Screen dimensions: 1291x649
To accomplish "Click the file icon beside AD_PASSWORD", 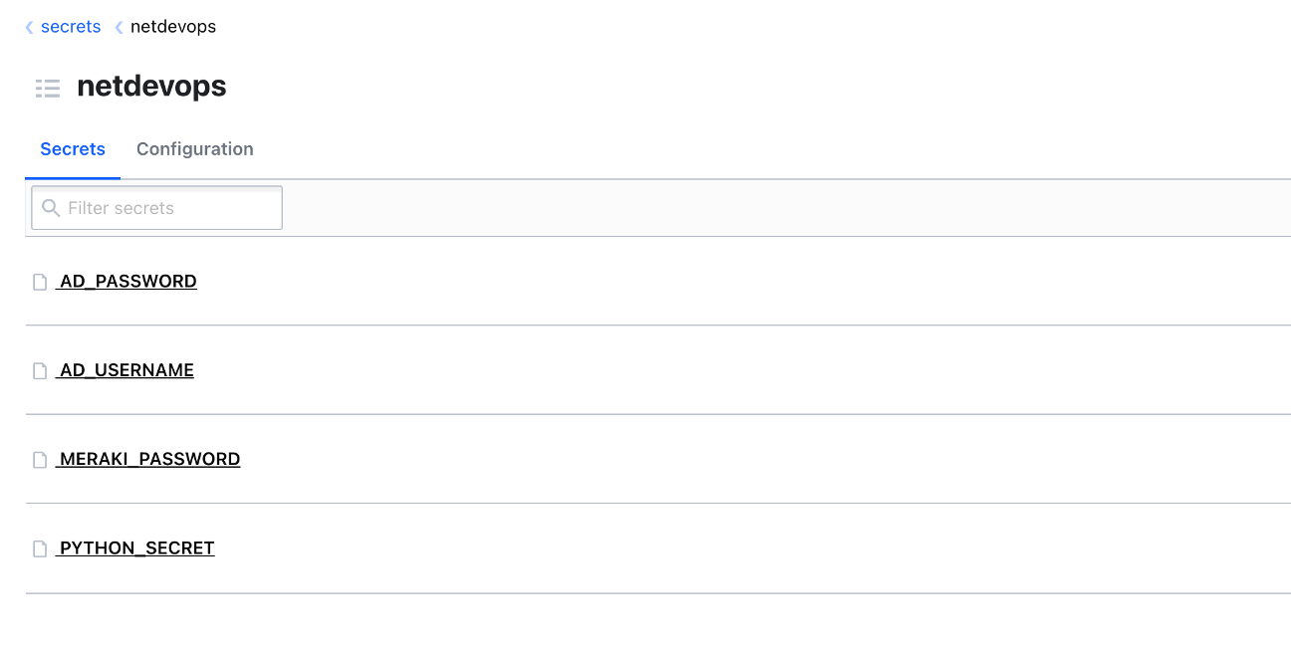I will [40, 282].
